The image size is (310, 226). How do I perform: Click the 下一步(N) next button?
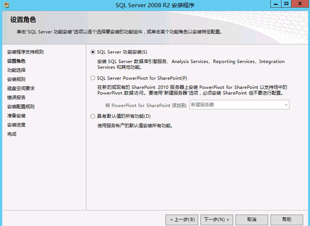pos(216,220)
